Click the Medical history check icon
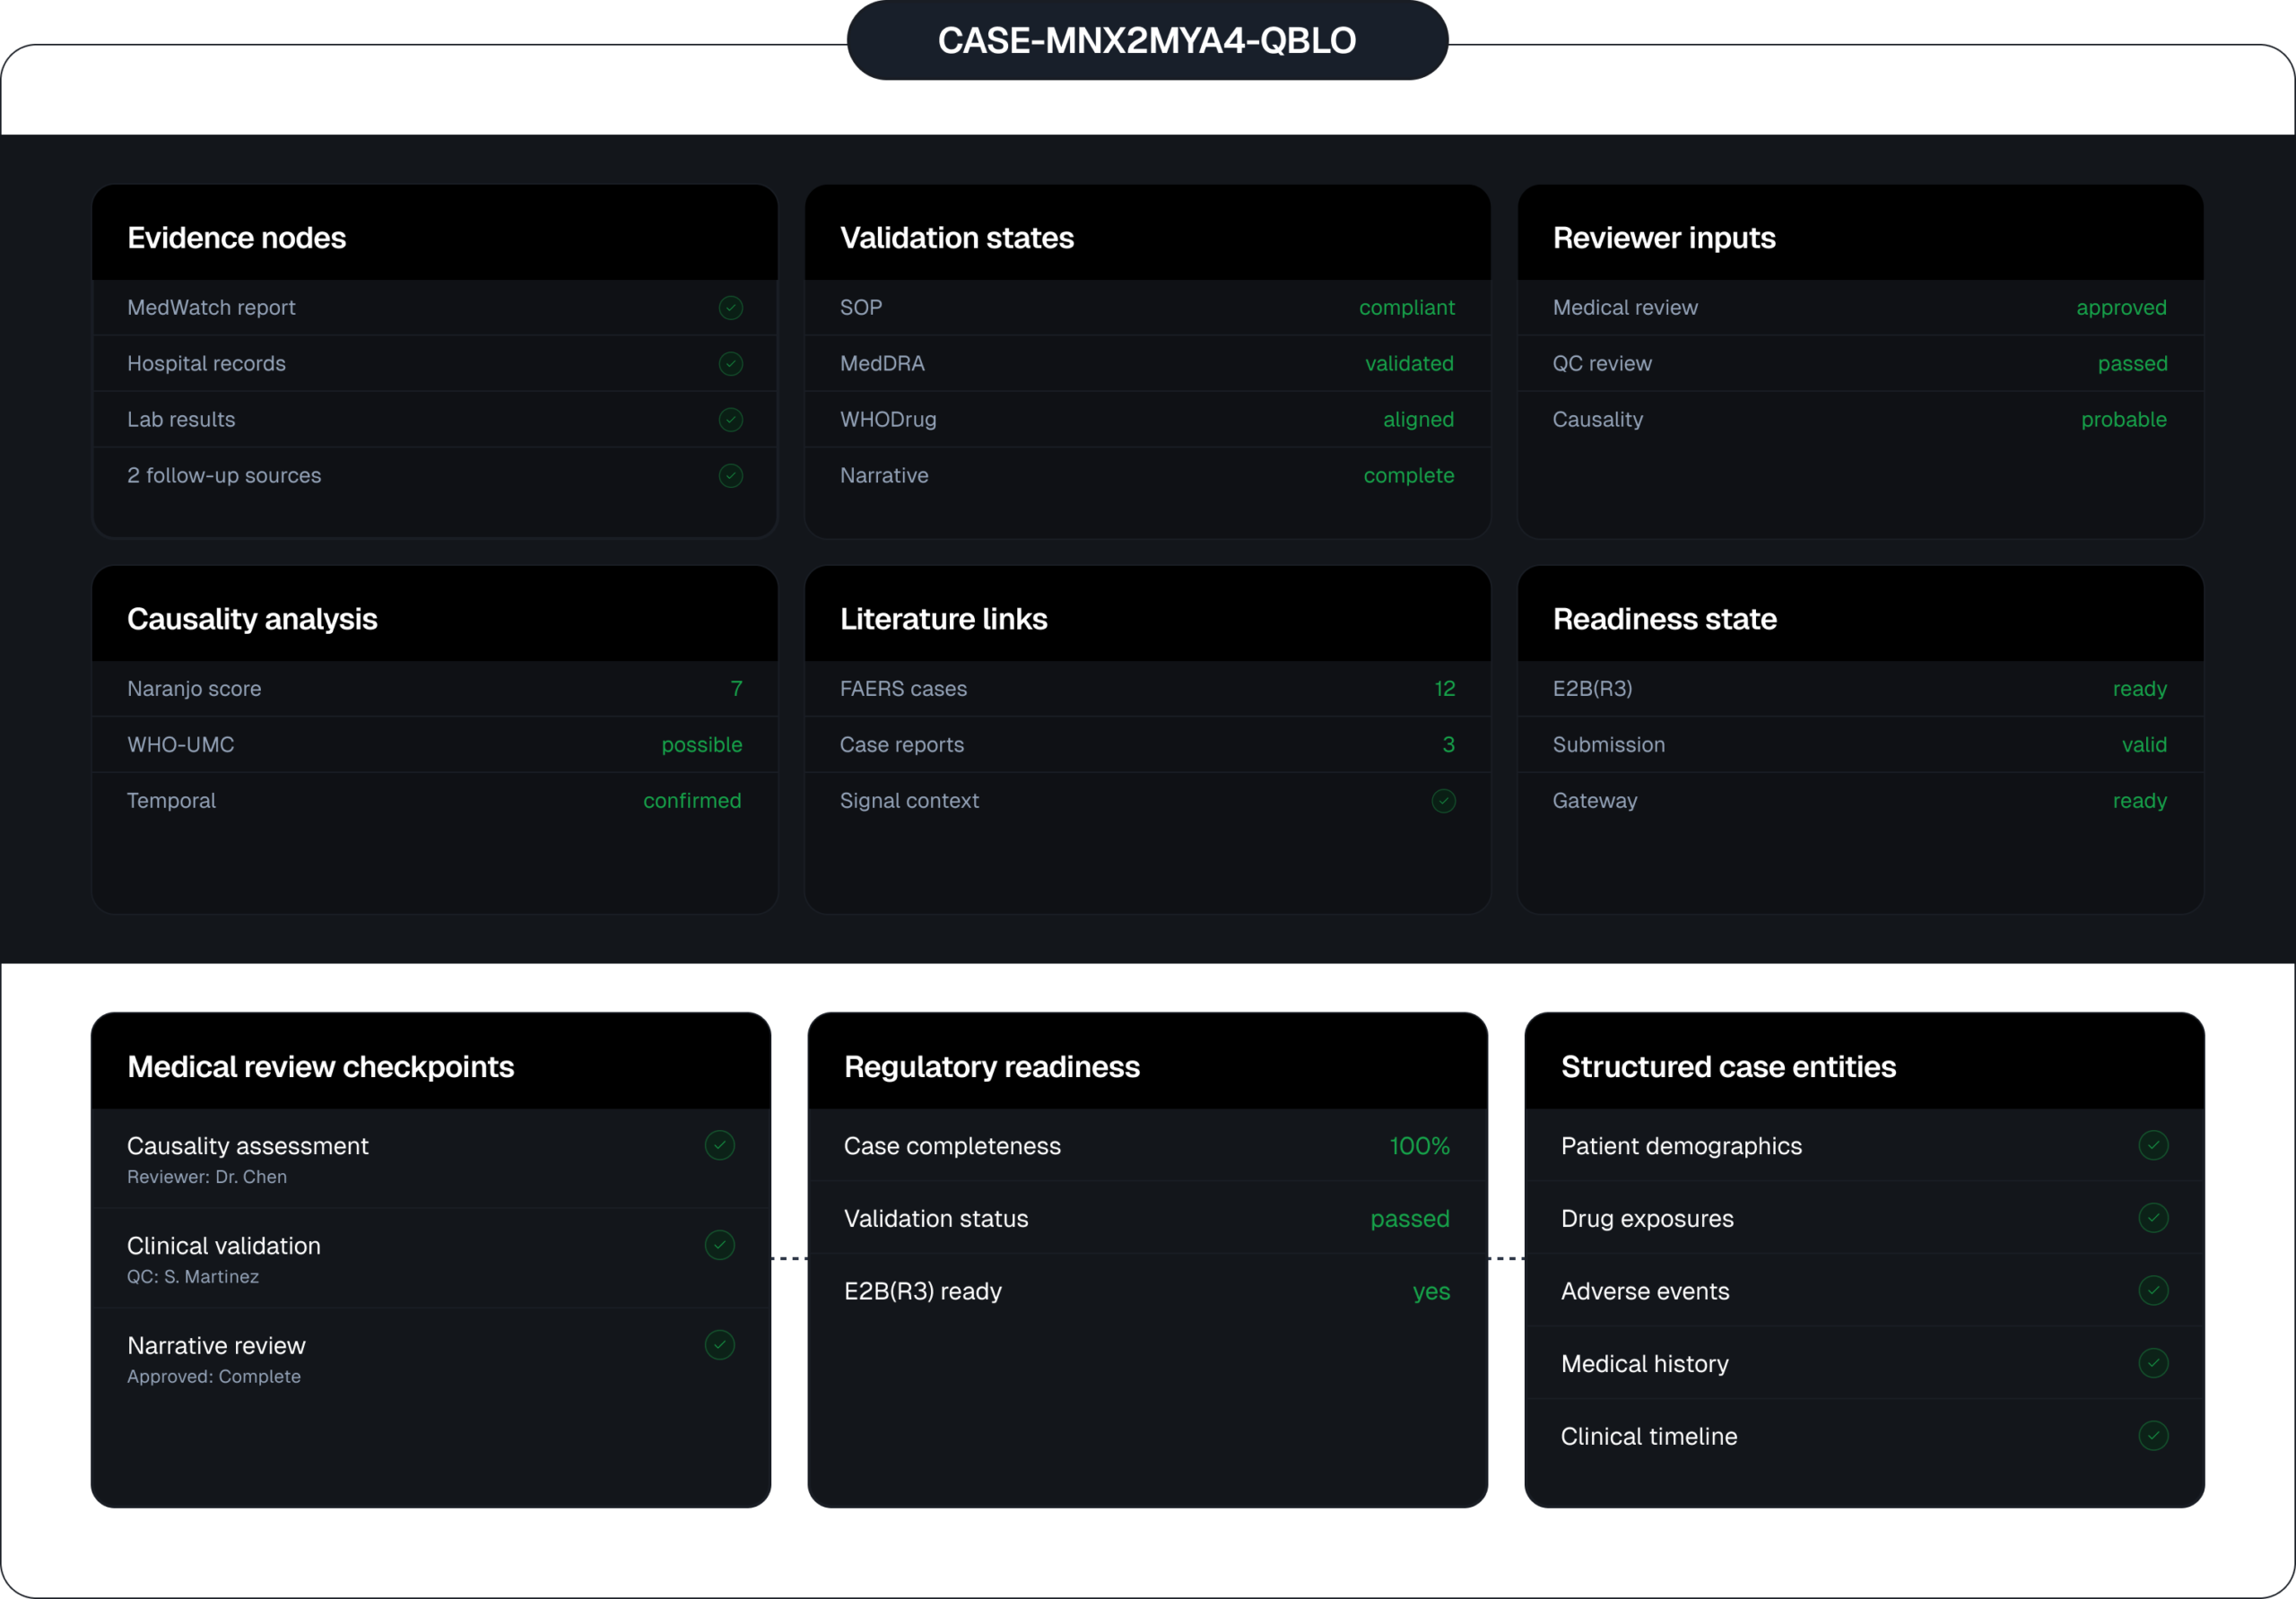 (2154, 1363)
